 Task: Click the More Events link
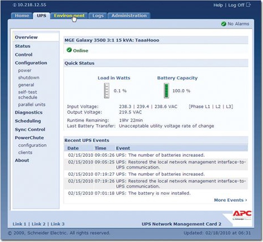(230, 200)
